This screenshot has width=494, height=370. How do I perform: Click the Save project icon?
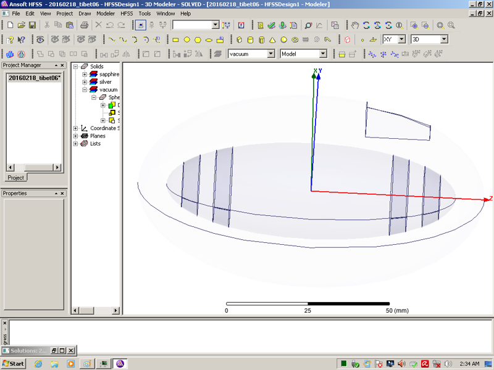32,25
